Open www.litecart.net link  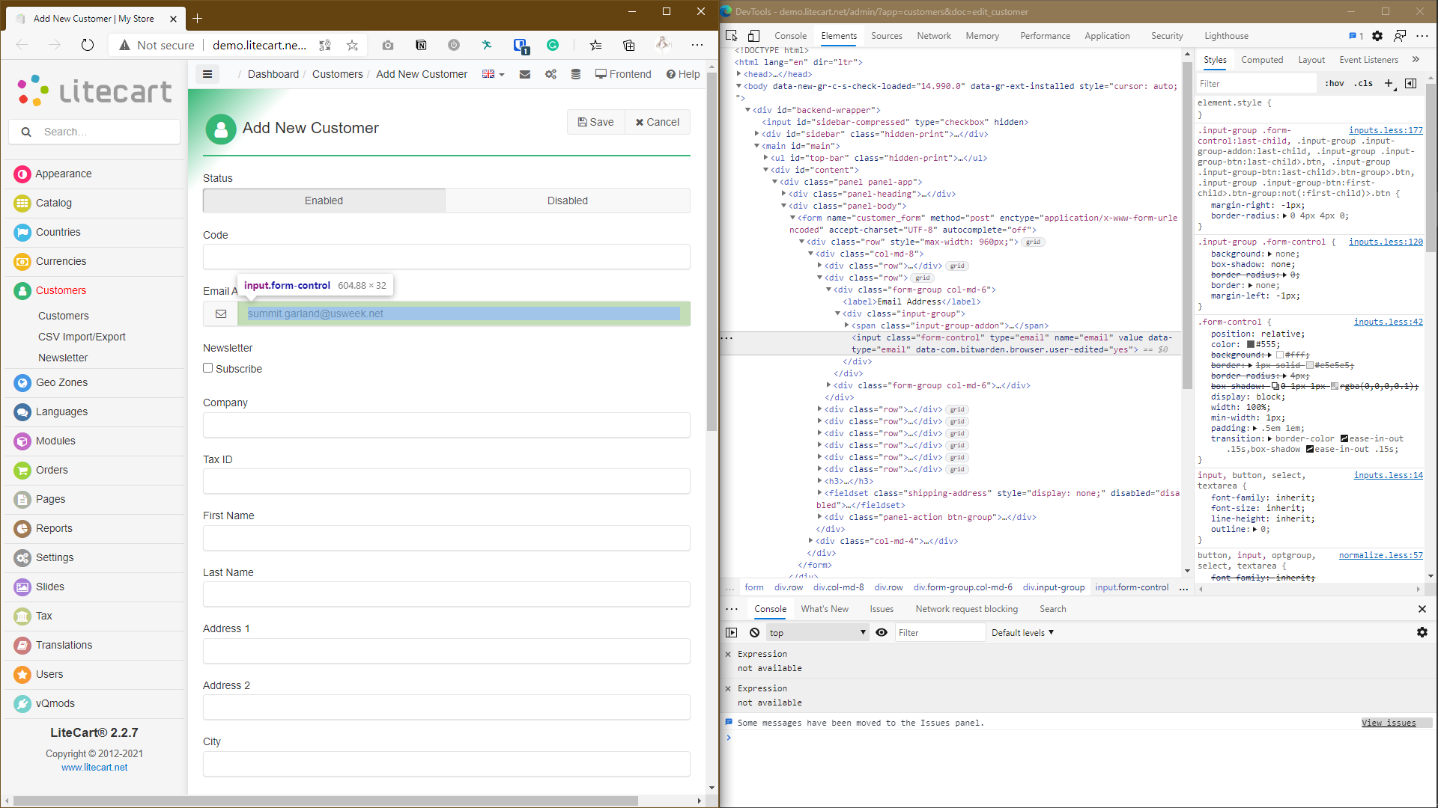pos(94,767)
